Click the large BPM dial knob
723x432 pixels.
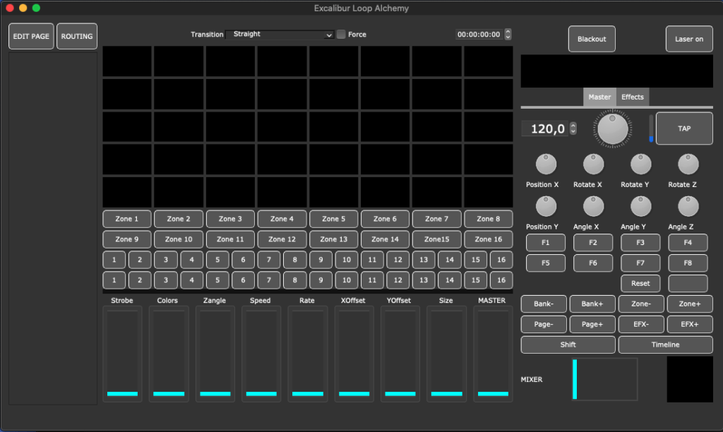(612, 128)
